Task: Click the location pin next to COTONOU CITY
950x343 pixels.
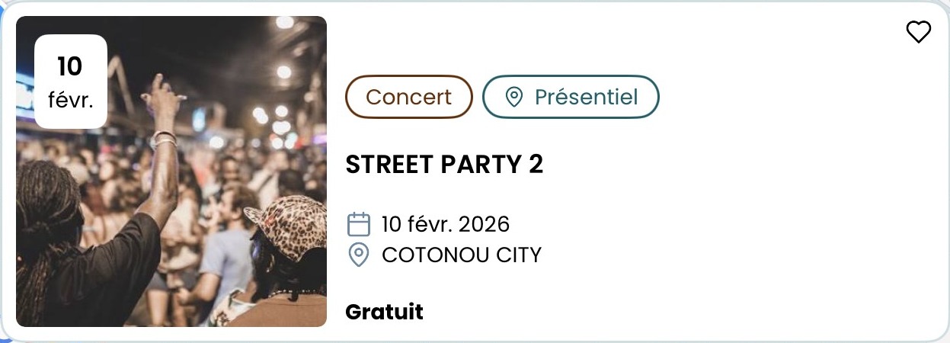Action: 358,255
